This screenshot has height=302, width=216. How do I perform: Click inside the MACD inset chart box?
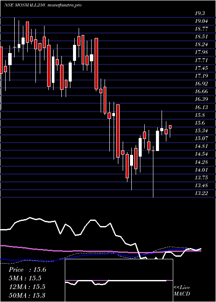119,280
